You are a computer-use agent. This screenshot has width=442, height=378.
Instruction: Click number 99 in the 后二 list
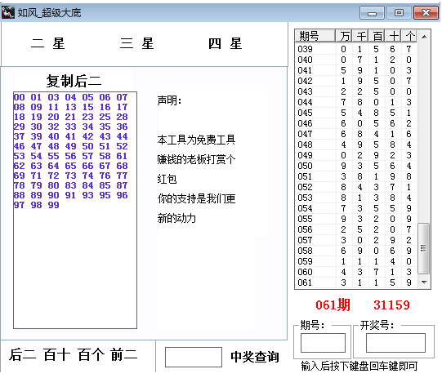54,205
